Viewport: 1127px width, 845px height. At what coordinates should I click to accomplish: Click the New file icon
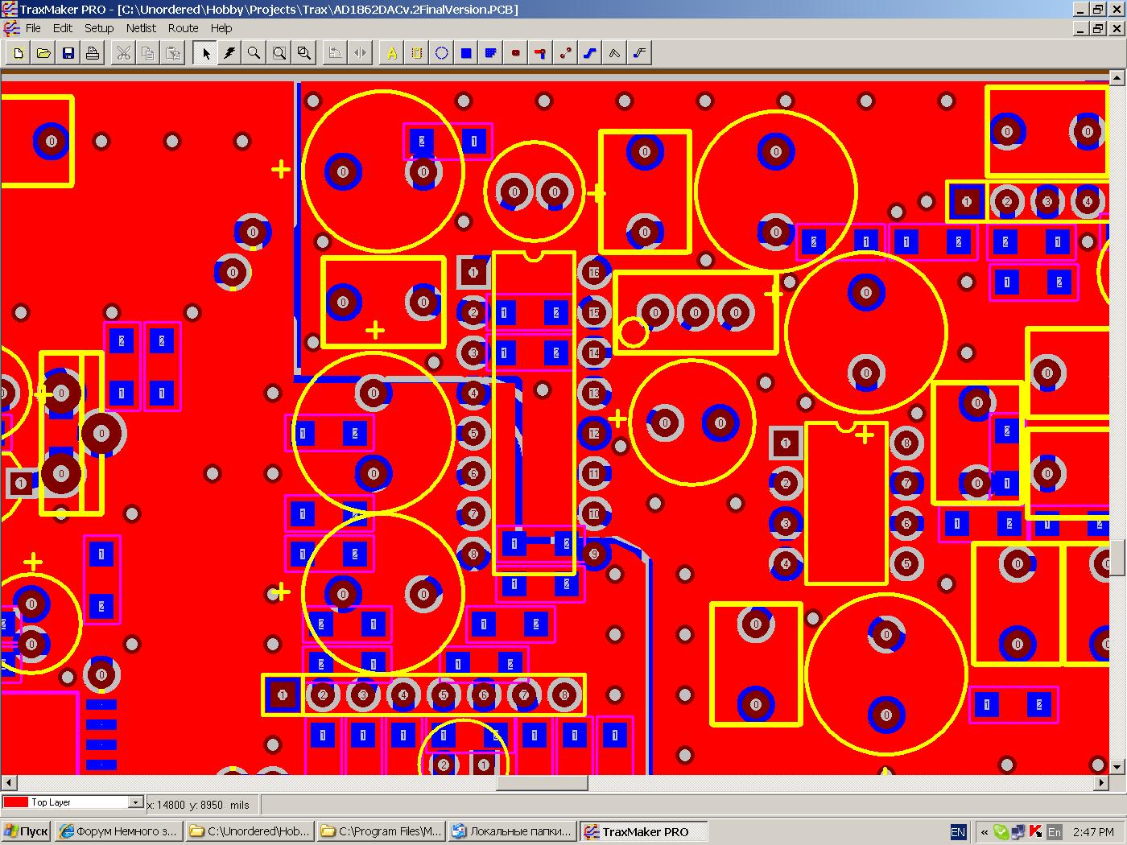19,53
